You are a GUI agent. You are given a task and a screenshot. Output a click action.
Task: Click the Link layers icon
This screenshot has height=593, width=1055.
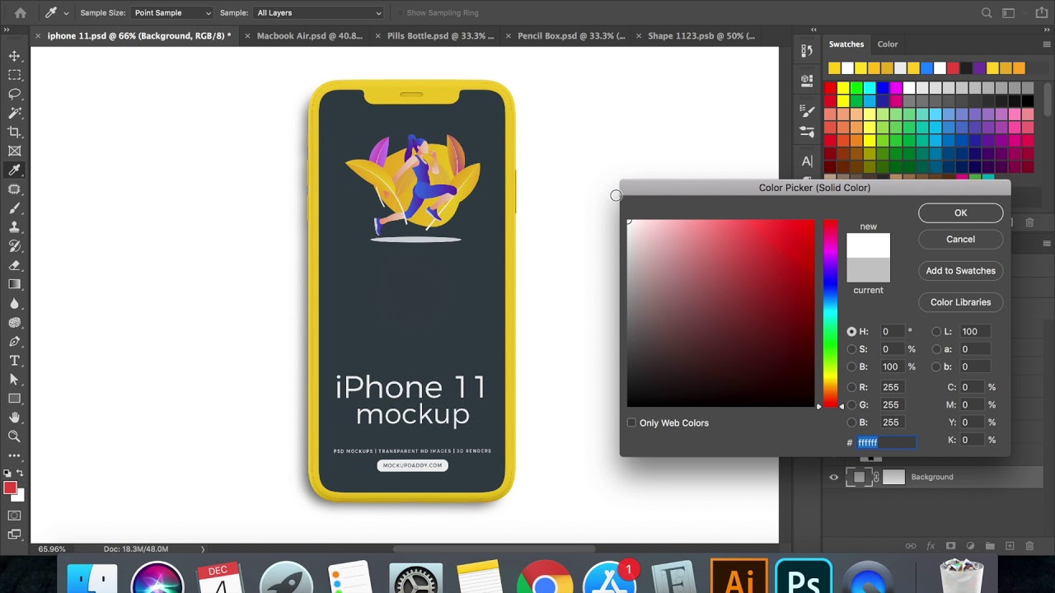(911, 546)
